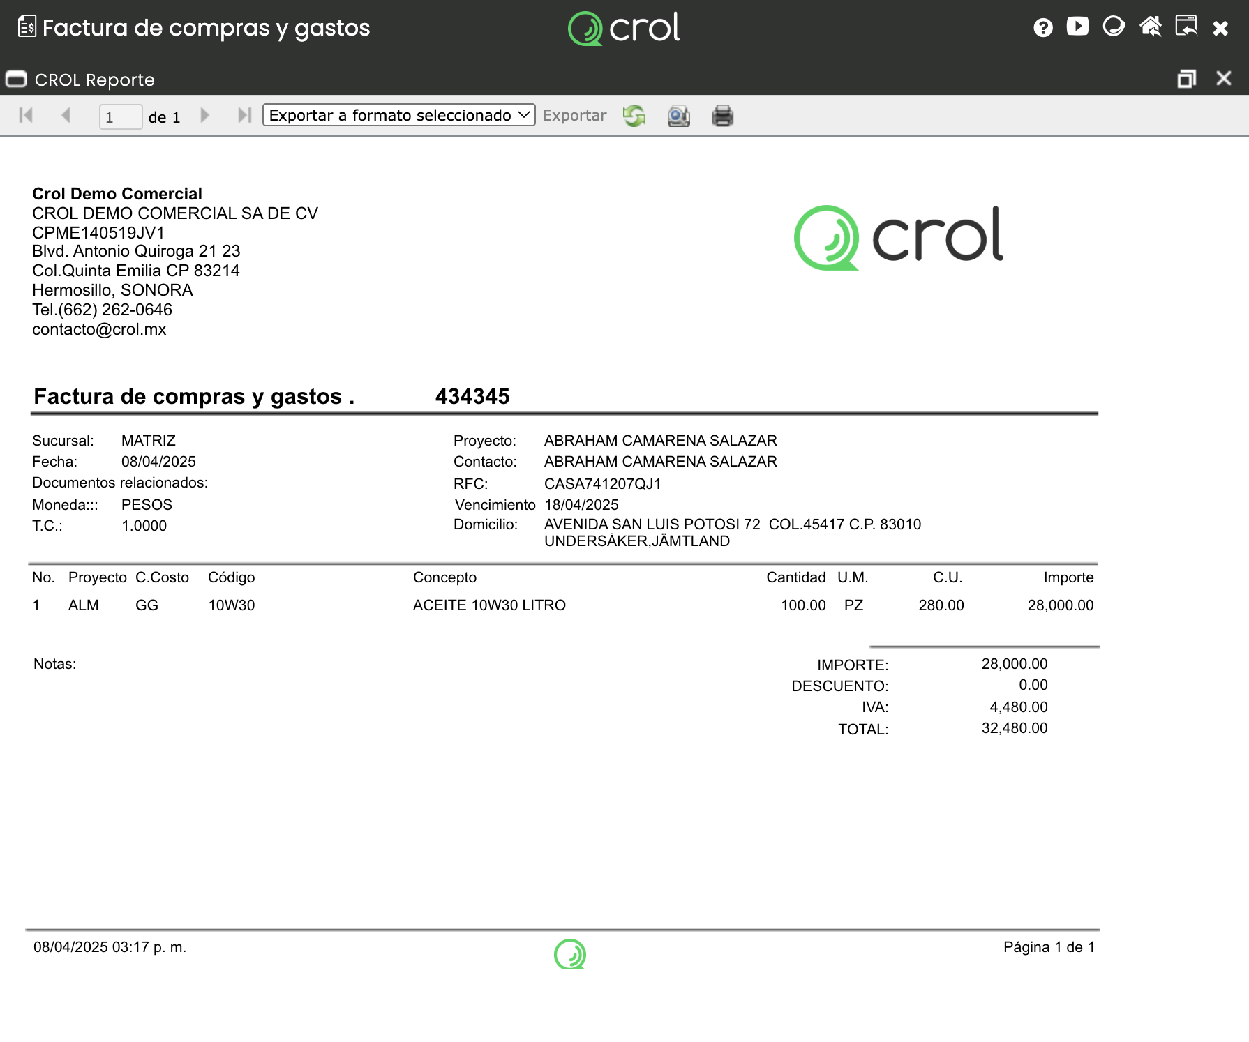Click the large crol logo in report
The height and width of the screenshot is (1042, 1249).
[899, 237]
